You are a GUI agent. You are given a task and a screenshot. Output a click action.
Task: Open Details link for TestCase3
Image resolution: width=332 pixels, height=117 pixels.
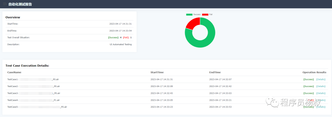tap(321, 93)
